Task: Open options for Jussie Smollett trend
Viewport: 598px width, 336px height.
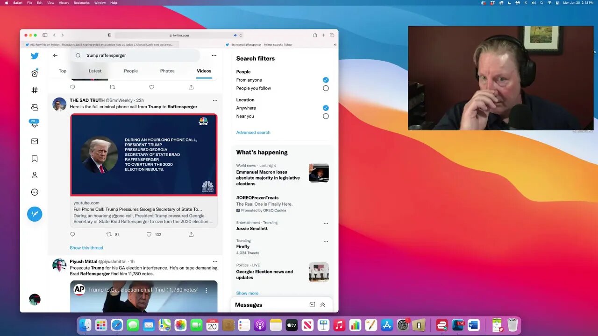Action: [326, 224]
